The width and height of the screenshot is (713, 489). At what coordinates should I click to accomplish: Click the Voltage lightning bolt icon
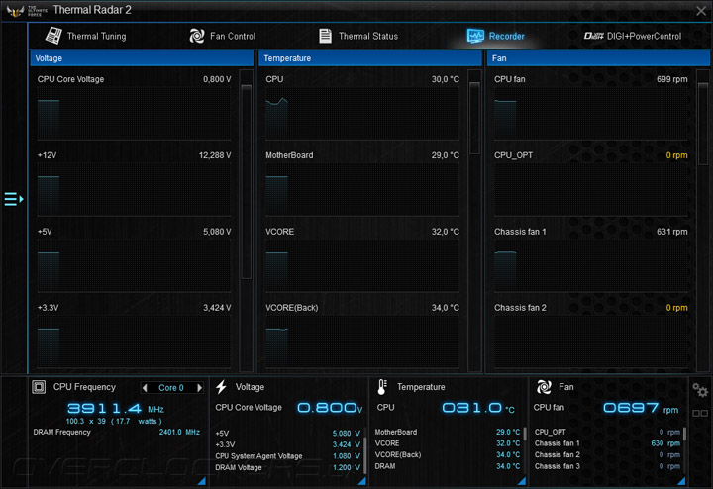[221, 387]
